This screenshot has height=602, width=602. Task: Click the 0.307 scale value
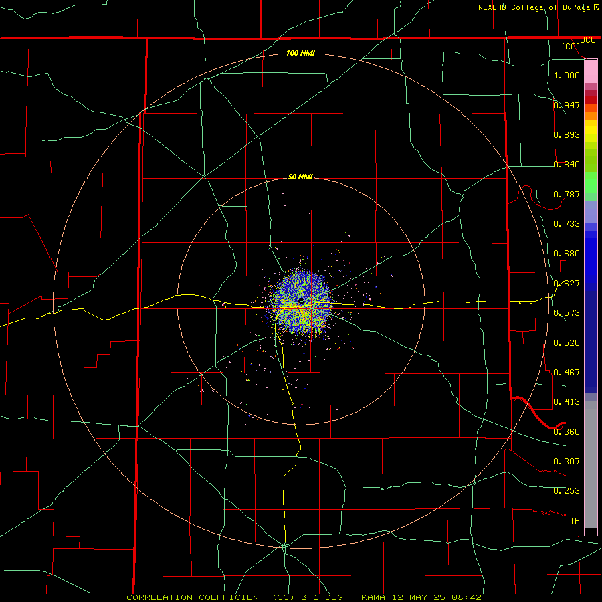[567, 462]
